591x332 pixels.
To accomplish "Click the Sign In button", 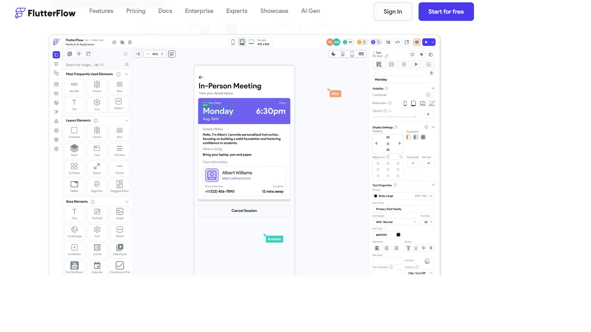I will point(392,12).
